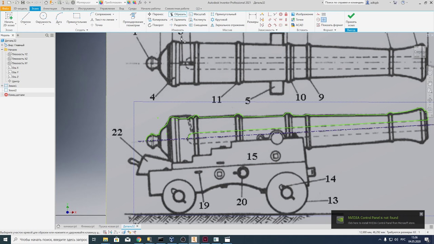
Task: Select the Копировать copy tool
Action: [x=157, y=20]
